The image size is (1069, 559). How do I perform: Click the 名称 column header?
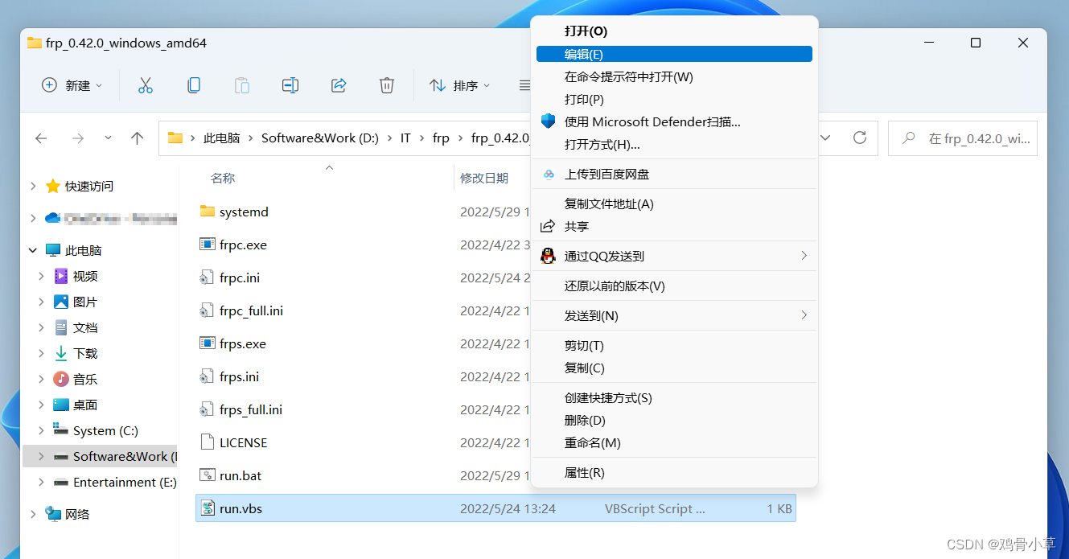pos(223,178)
